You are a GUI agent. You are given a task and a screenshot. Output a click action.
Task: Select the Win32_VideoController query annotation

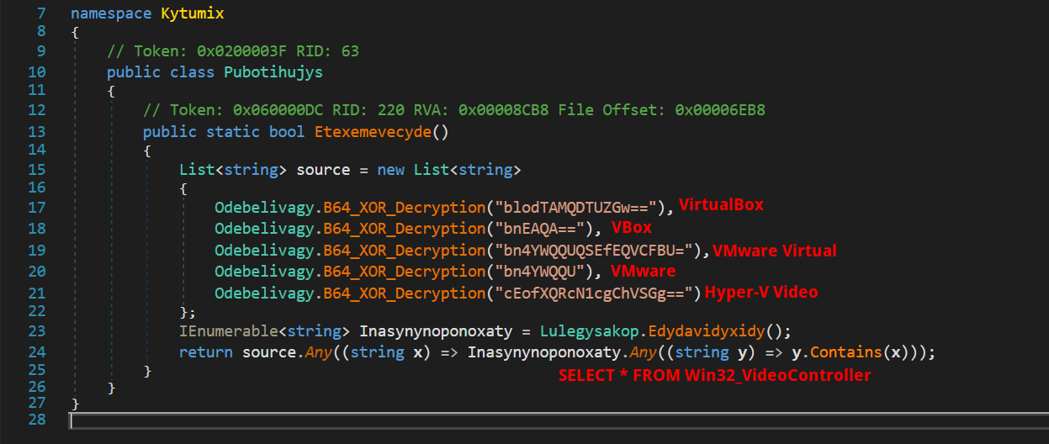pos(714,376)
